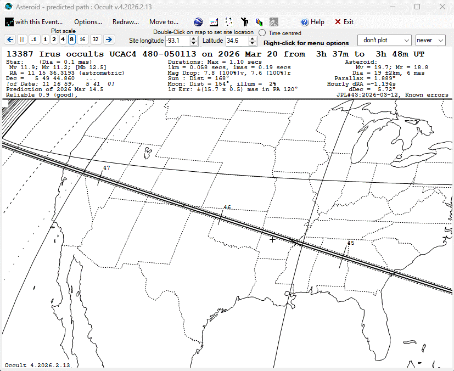Click the black observer figure icon

pos(244,22)
